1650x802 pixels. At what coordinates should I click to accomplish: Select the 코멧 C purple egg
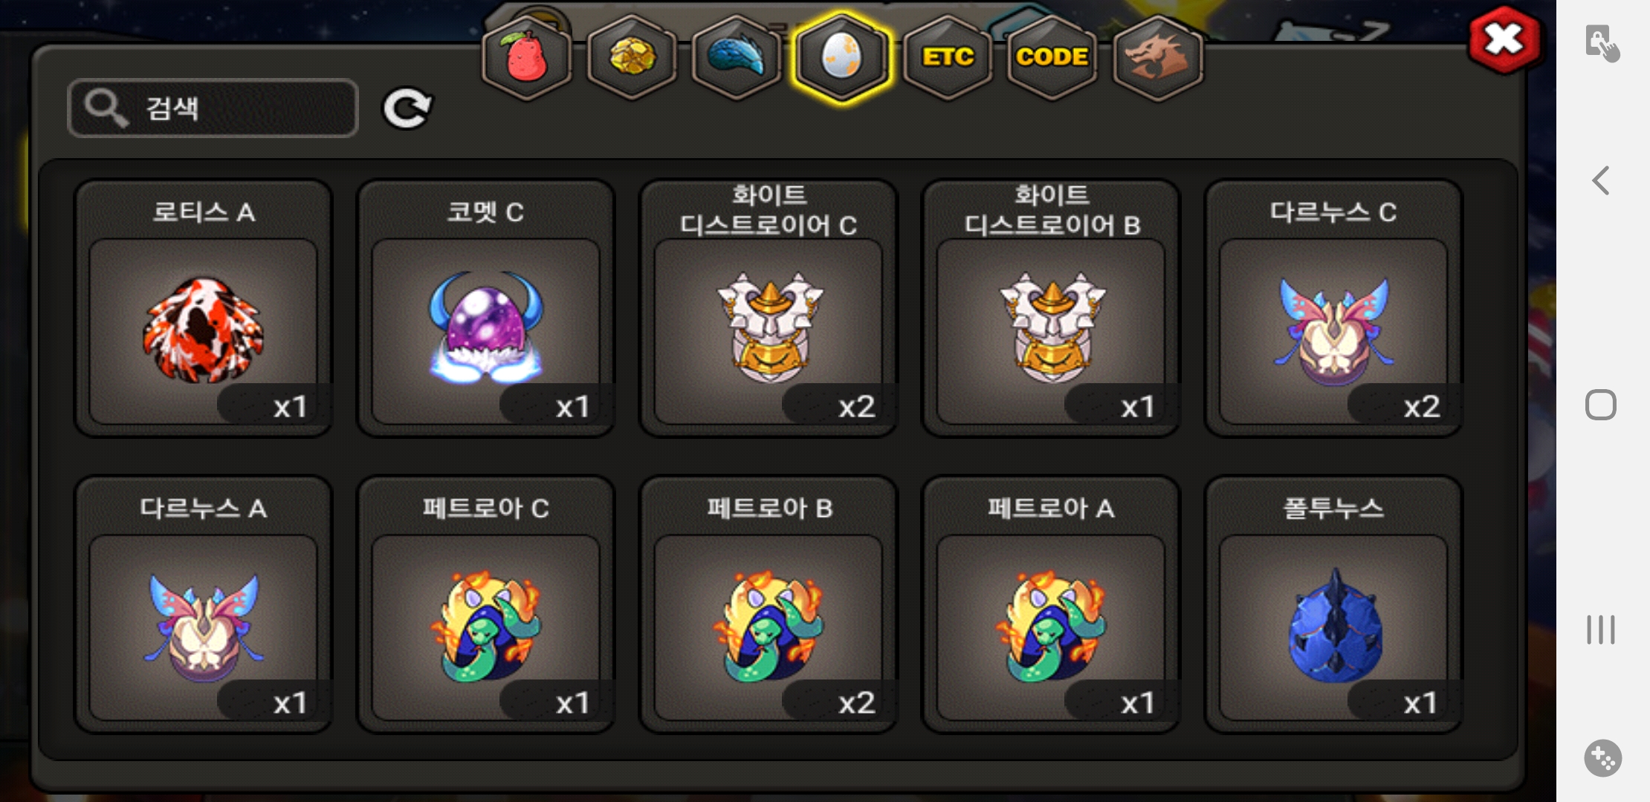(485, 308)
